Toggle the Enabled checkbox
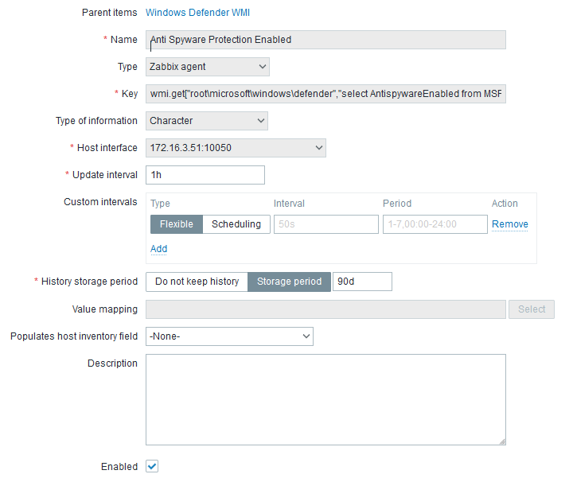Viewport: 573px width, 478px height. point(152,467)
